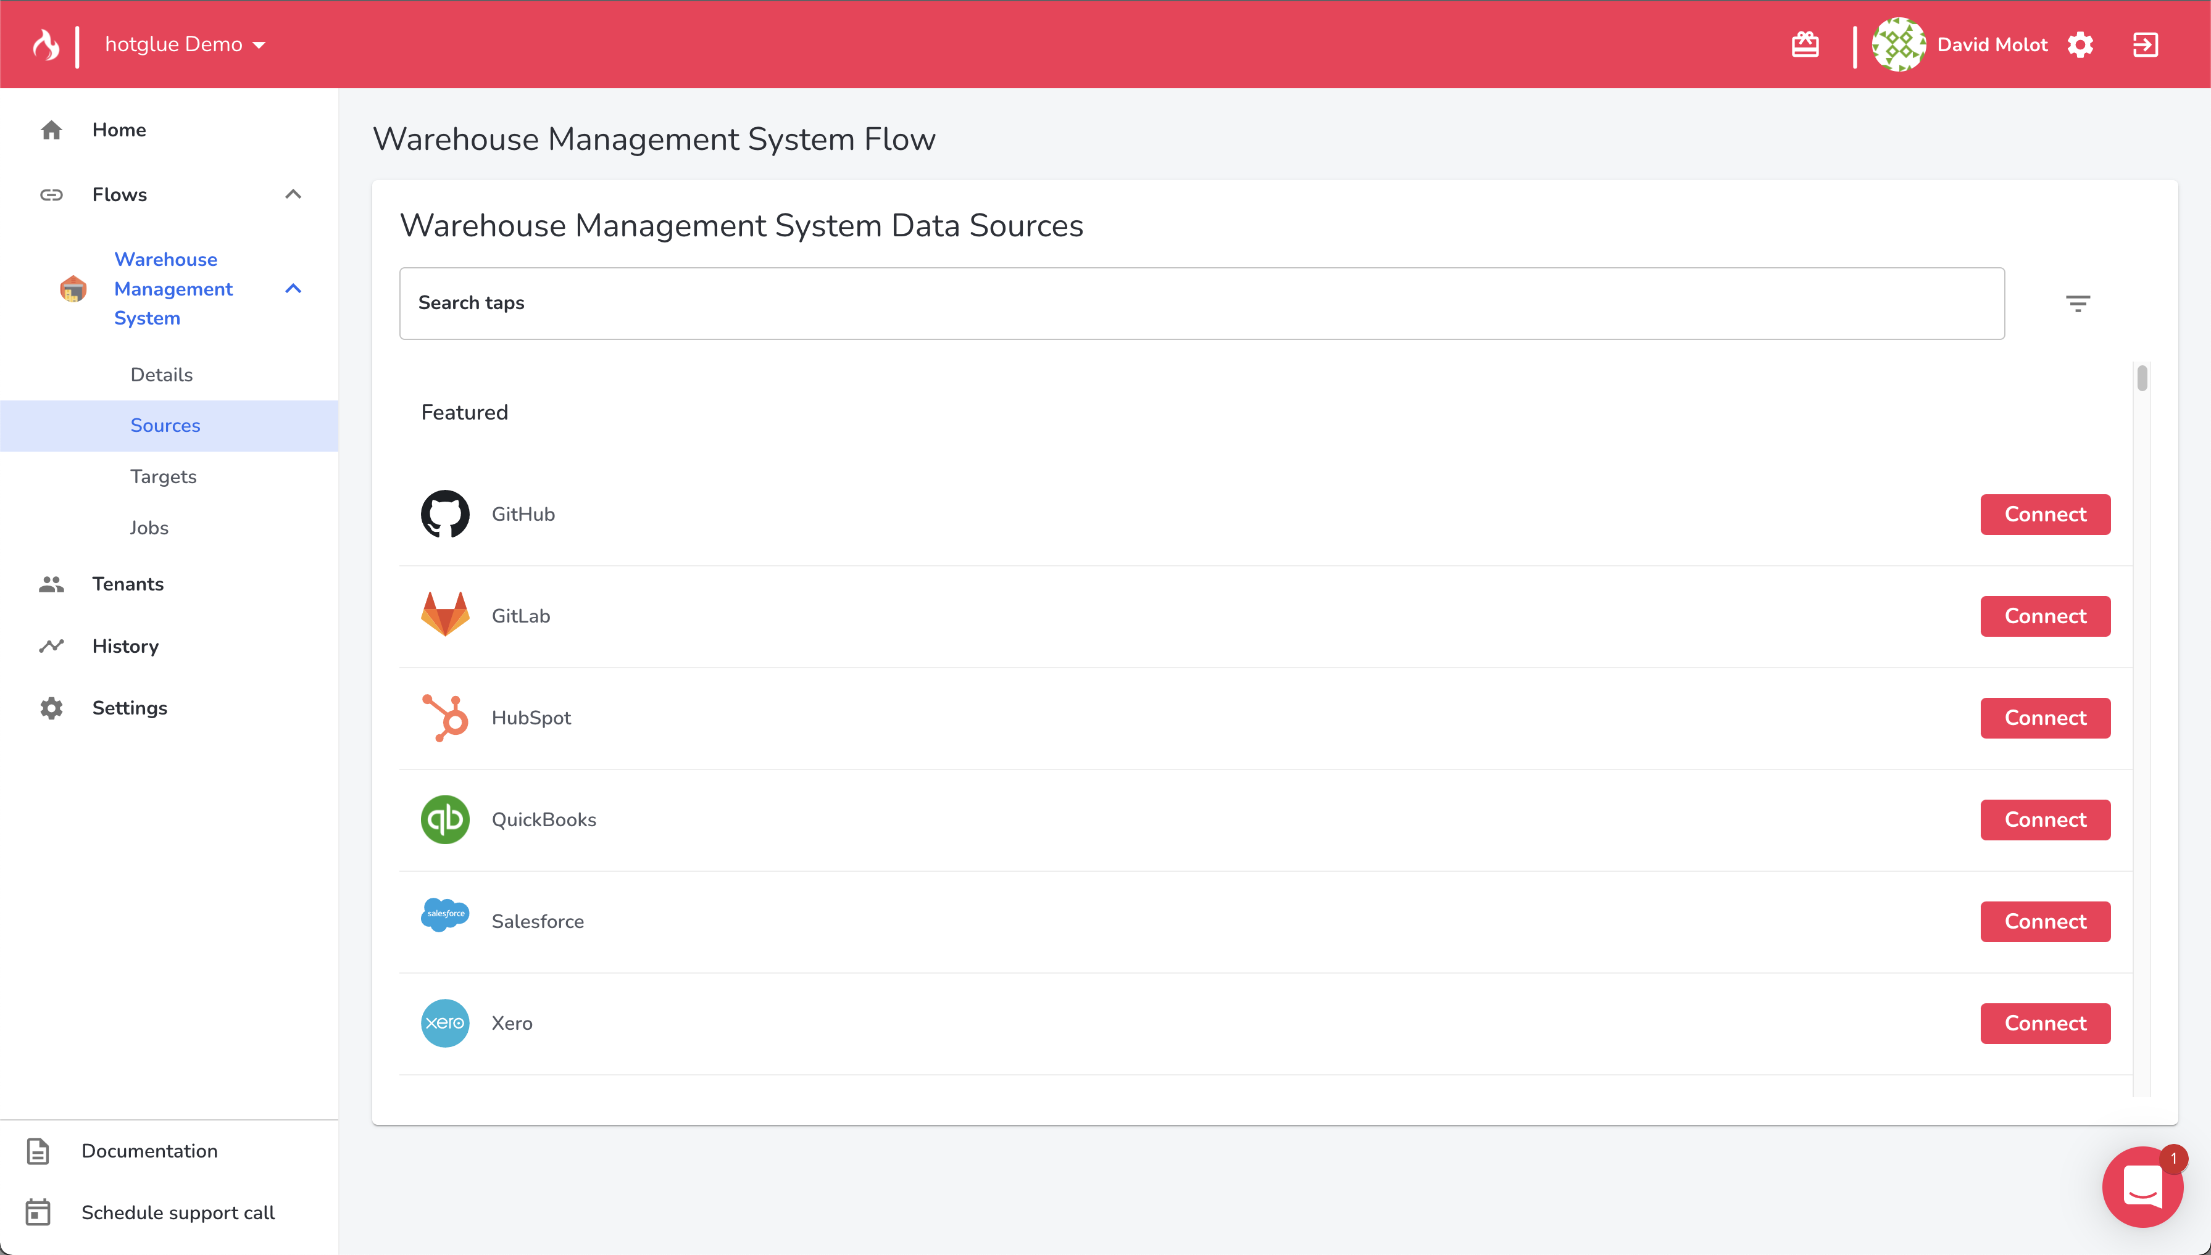Click Schedule support call link
2211x1255 pixels.
[178, 1214]
